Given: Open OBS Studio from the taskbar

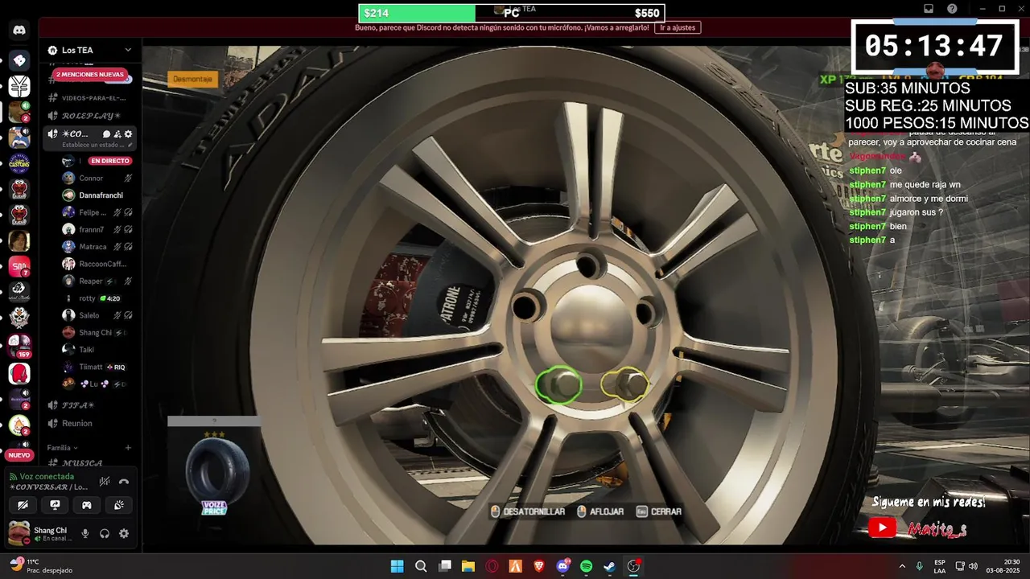Looking at the screenshot, I should (x=634, y=566).
